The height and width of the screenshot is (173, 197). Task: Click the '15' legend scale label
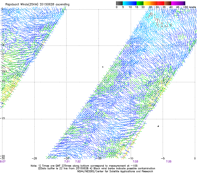[x=137, y=7]
